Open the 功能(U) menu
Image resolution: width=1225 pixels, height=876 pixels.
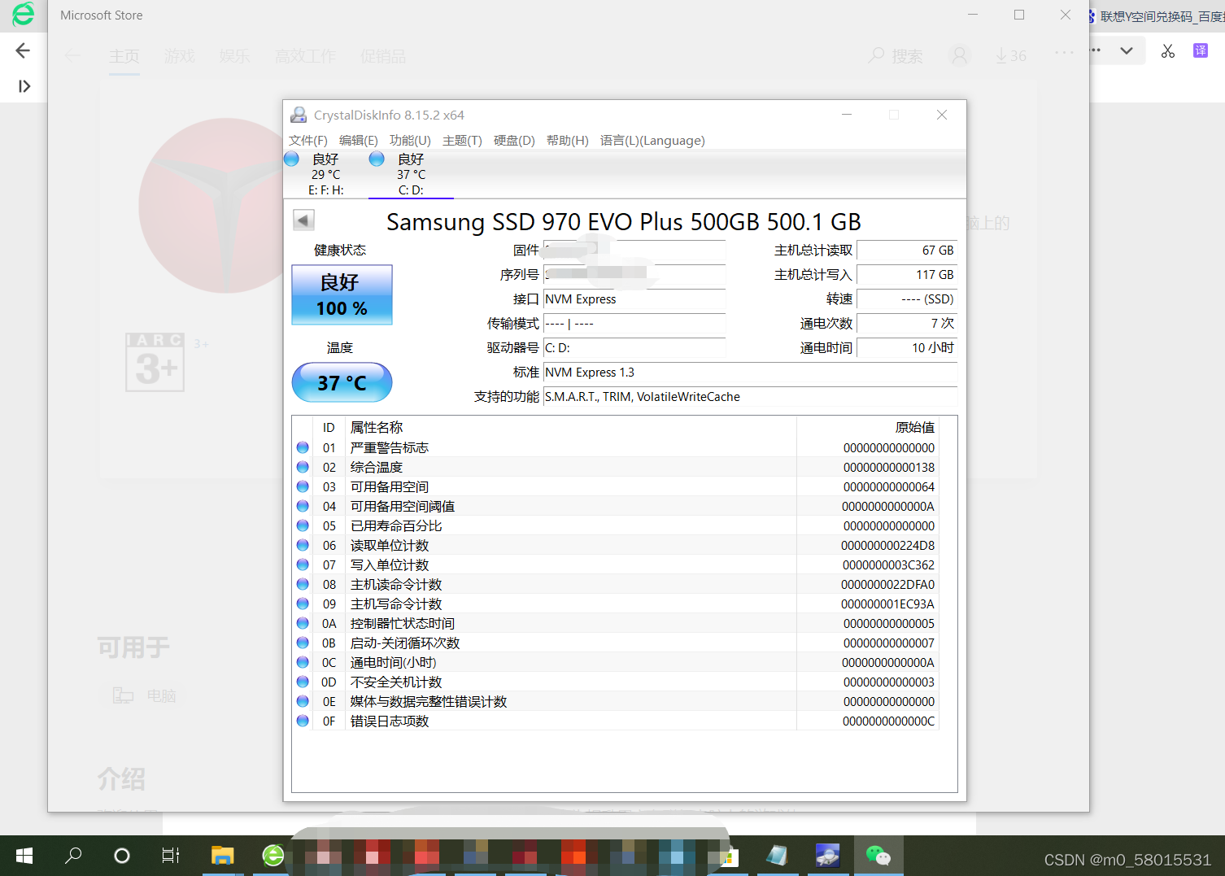tap(410, 141)
